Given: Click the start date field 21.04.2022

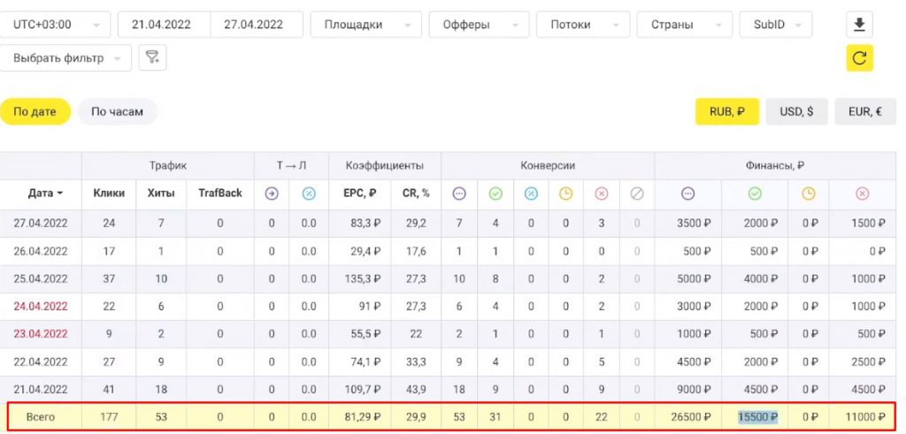Looking at the screenshot, I should [164, 25].
